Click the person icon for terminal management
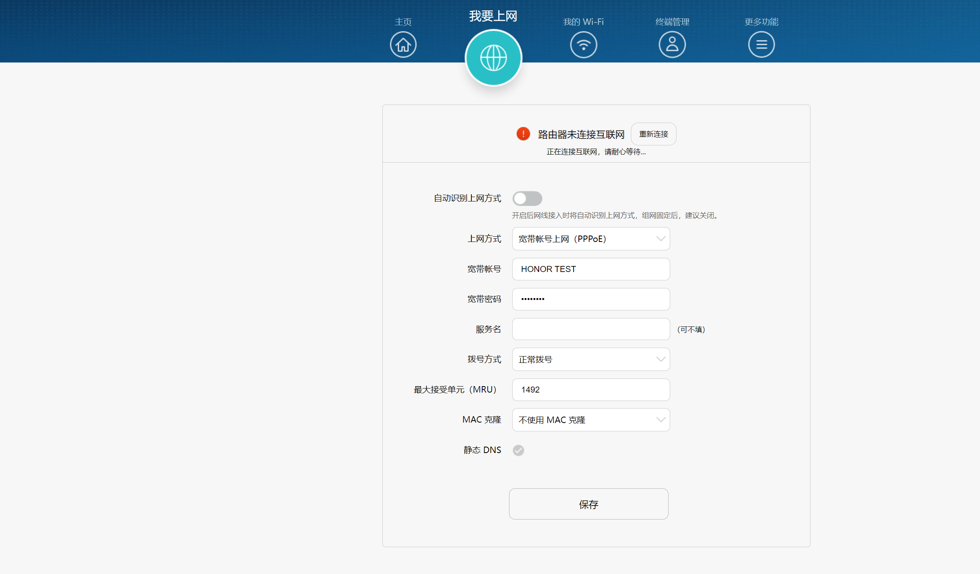980x574 pixels. click(672, 44)
